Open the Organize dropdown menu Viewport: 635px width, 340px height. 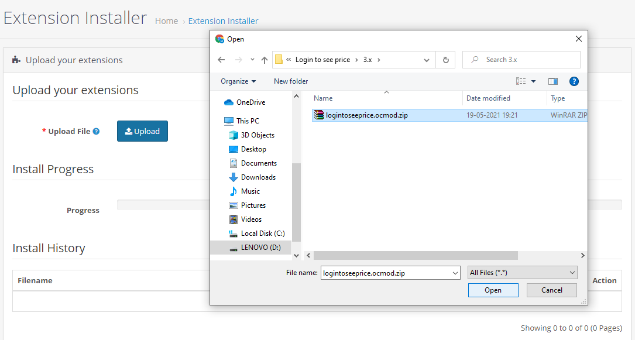pos(237,81)
